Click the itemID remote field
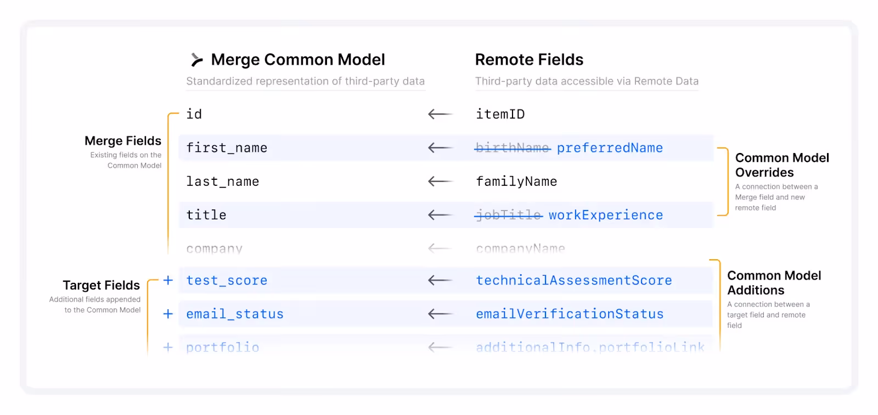Screen dimensions: 878x415 (x=500, y=114)
